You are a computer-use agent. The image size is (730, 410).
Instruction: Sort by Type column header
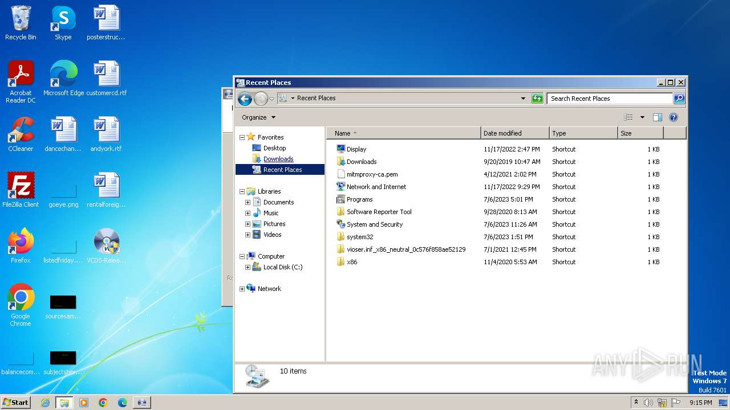(x=583, y=133)
